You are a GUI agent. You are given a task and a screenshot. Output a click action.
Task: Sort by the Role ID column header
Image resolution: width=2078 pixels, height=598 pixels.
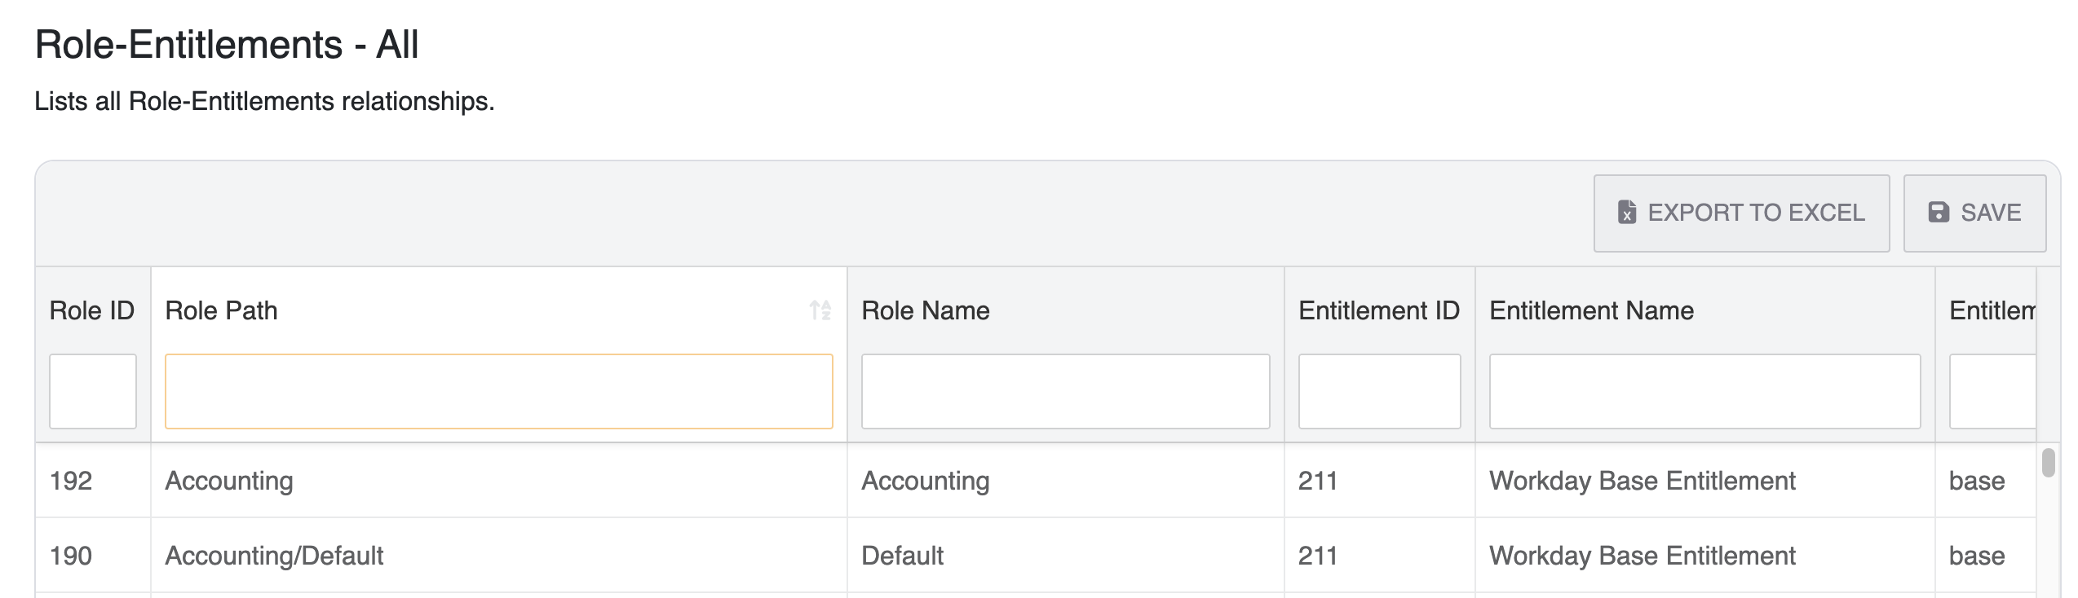[x=91, y=310]
